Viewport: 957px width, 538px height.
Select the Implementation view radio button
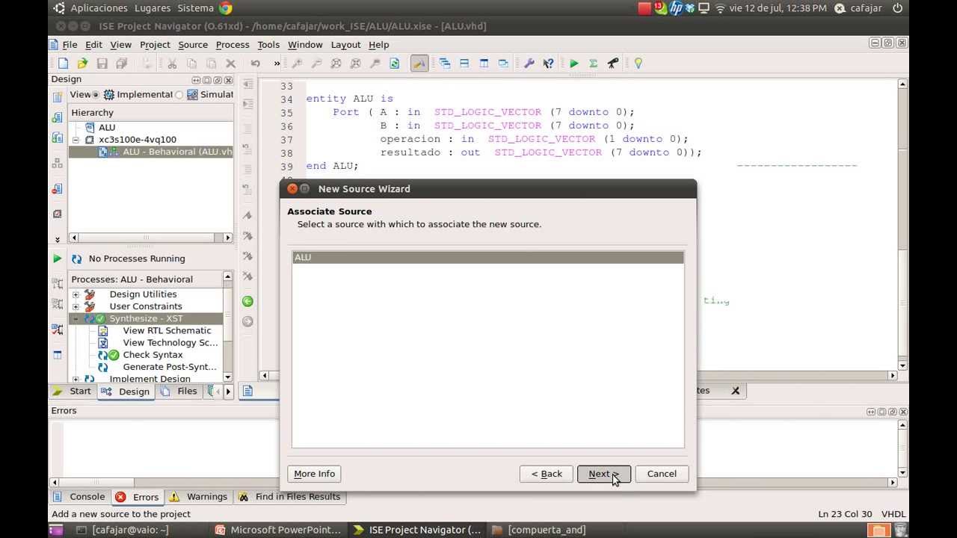tap(96, 95)
